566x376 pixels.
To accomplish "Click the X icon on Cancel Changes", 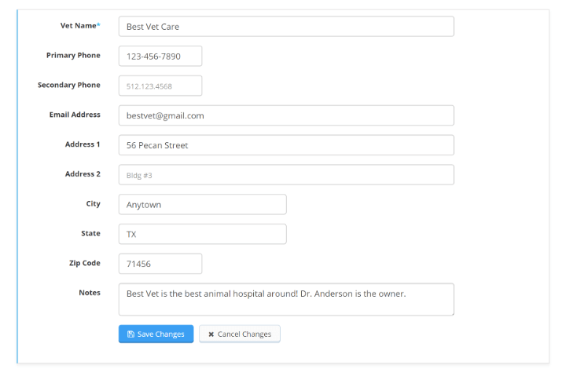I will [211, 334].
